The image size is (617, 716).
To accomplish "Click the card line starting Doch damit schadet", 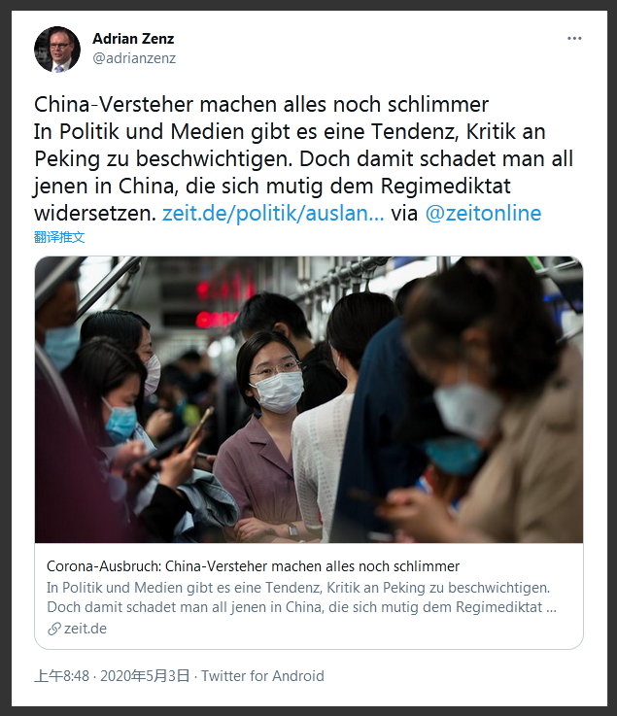I will (x=301, y=607).
